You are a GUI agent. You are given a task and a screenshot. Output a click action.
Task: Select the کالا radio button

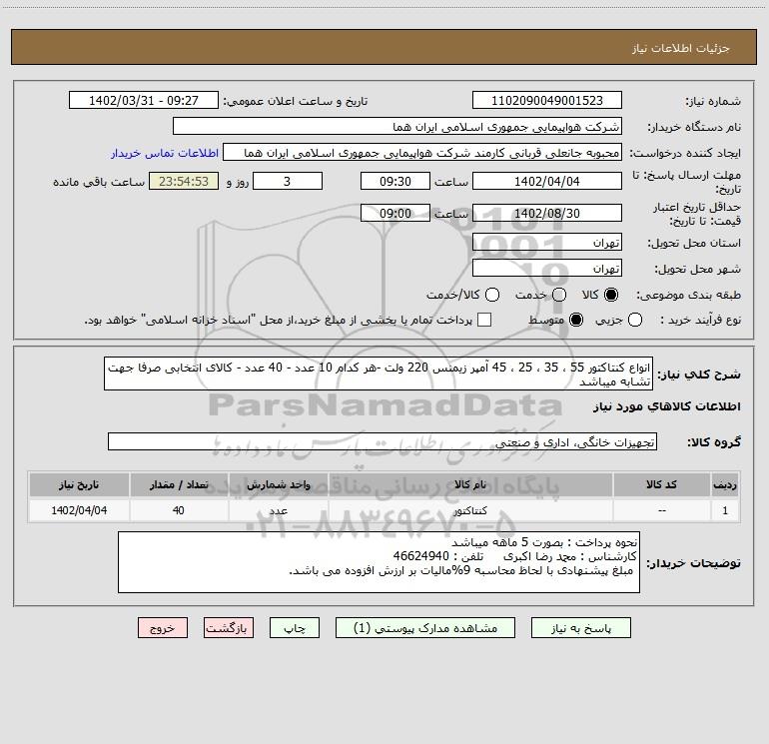pos(611,295)
